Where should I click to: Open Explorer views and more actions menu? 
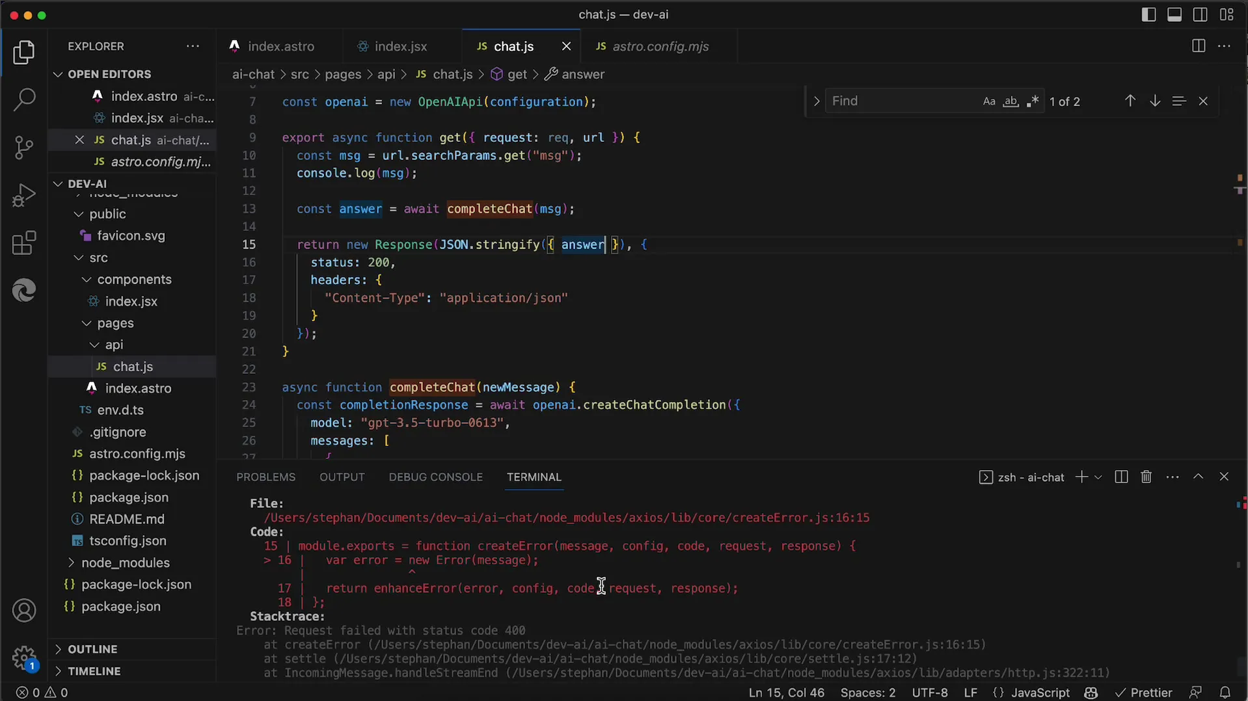tap(193, 46)
